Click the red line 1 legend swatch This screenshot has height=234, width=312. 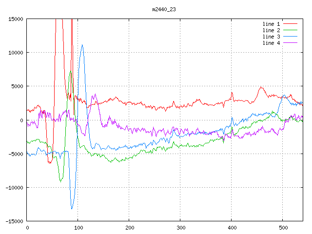click(x=291, y=24)
